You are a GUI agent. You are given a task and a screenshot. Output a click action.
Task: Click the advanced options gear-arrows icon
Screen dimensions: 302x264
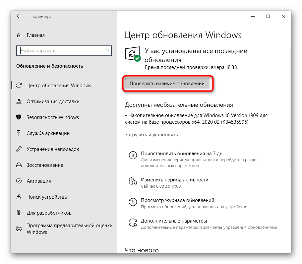133,222
